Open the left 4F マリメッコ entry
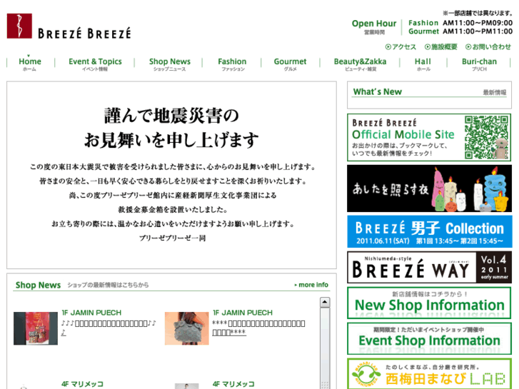The height and width of the screenshot is (389, 519). click(82, 384)
